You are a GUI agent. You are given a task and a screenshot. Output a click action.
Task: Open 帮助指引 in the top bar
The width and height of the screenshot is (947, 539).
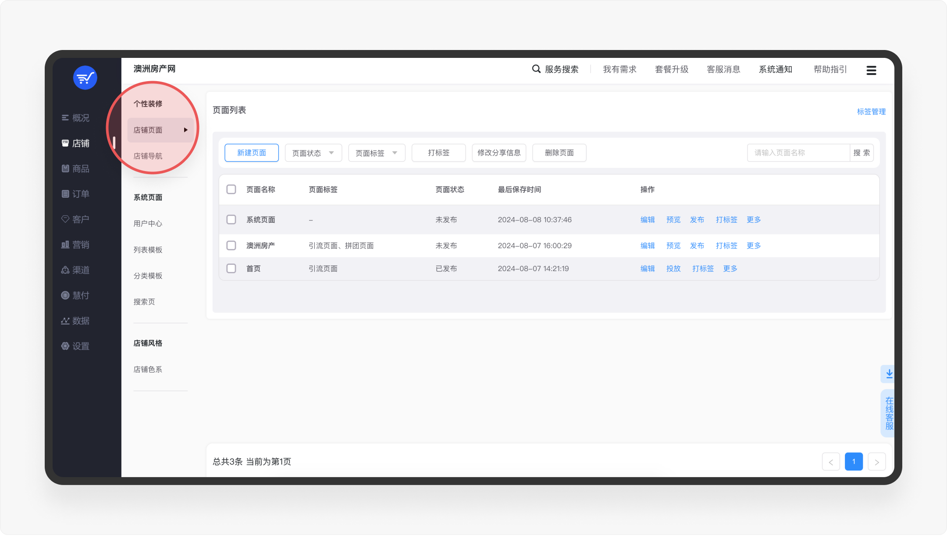click(x=830, y=69)
